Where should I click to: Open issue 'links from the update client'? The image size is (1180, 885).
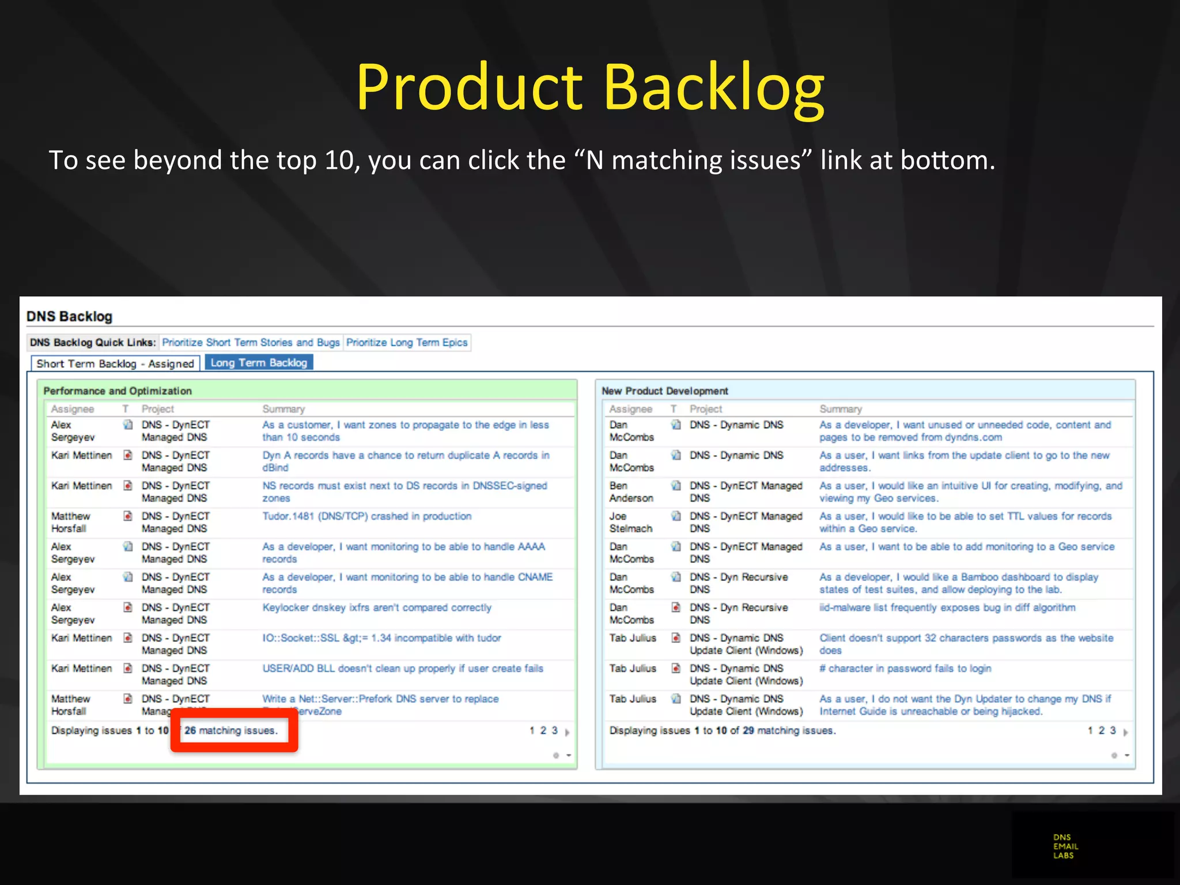(x=965, y=462)
